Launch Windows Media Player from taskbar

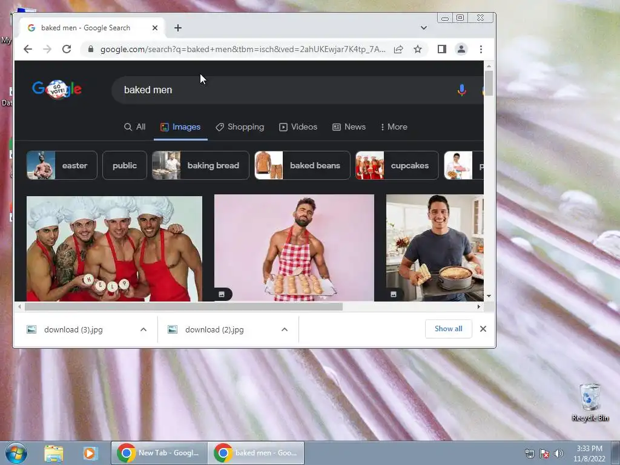(x=90, y=453)
